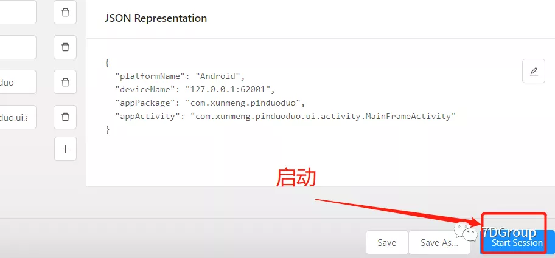Viewport: 555px width, 258px height.
Task: Open the Save As... dialog
Action: click(x=439, y=242)
